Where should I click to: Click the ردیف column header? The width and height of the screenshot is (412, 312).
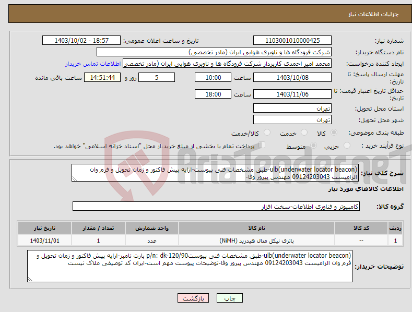pyautogui.click(x=395, y=228)
